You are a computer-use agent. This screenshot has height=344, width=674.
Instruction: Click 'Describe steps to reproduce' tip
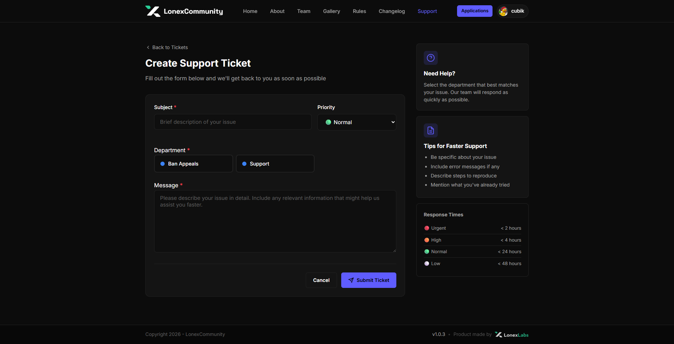coord(464,176)
